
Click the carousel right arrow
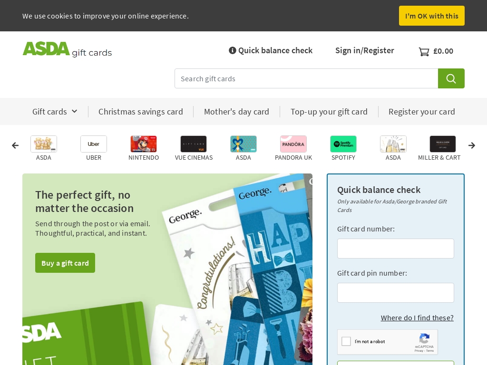[x=472, y=145]
